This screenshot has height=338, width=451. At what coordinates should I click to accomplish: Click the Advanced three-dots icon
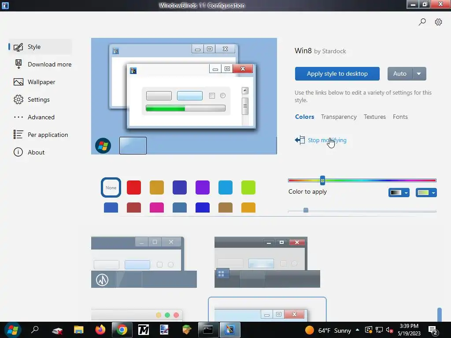pos(18,117)
